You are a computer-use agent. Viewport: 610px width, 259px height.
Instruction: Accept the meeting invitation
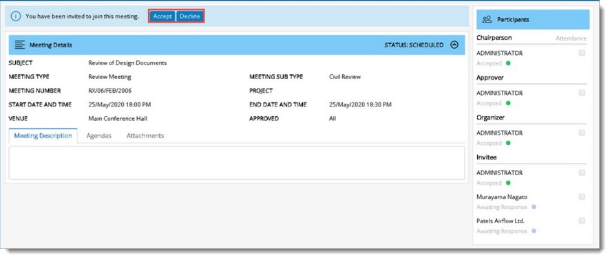[162, 16]
